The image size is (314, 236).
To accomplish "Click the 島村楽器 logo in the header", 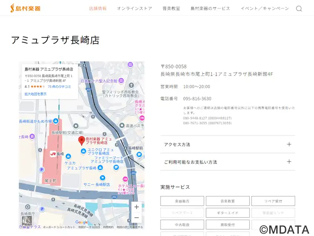I will [26, 8].
